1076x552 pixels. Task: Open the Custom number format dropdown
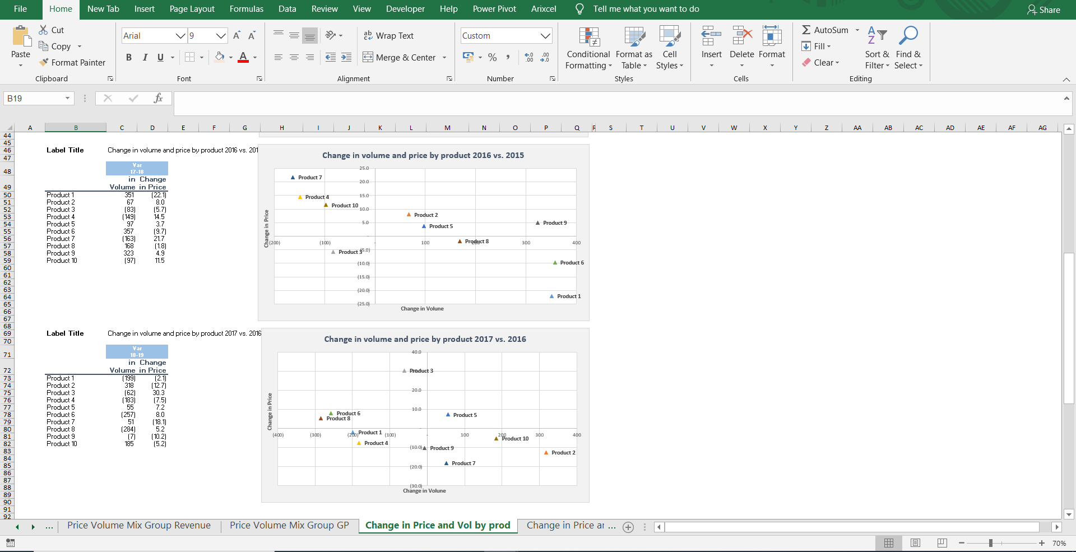point(545,36)
